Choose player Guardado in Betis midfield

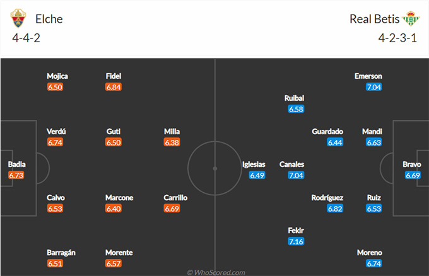tap(327, 132)
